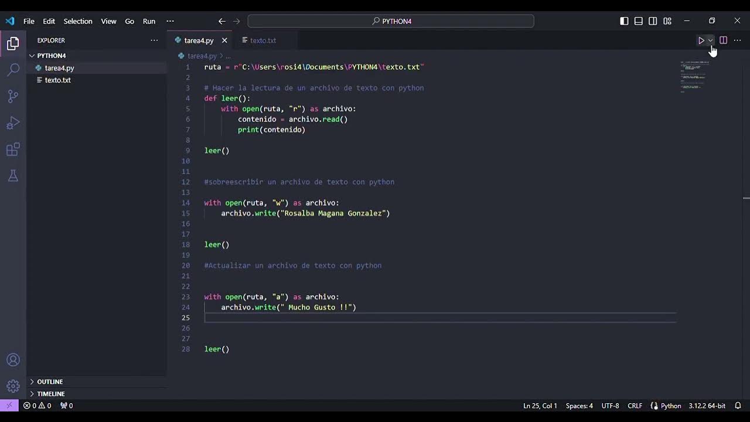750x422 pixels.
Task: Expand the TIMELINE section
Action: (x=97, y=394)
